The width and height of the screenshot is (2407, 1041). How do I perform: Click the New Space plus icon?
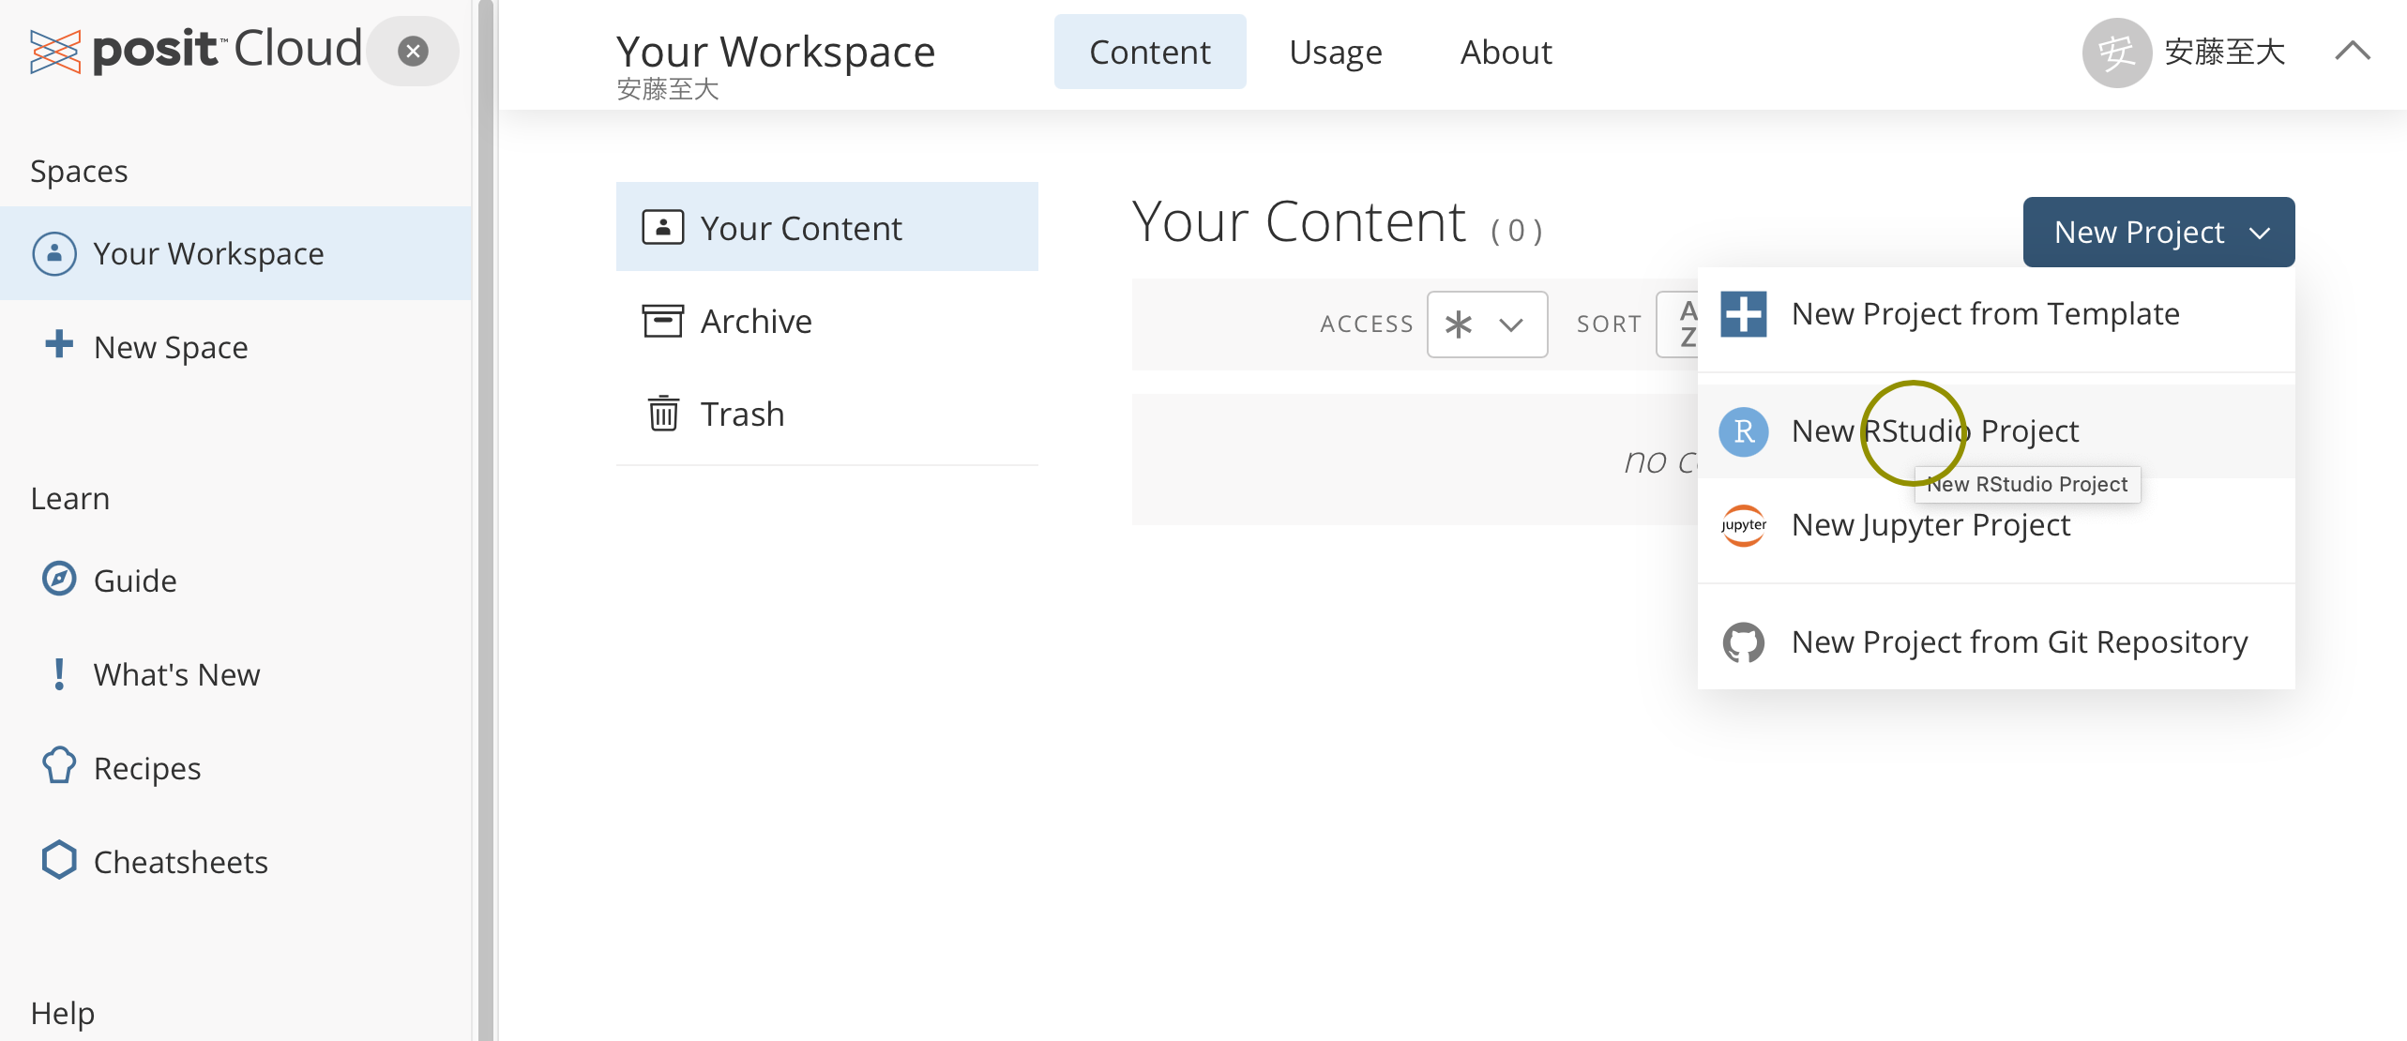pos(58,345)
